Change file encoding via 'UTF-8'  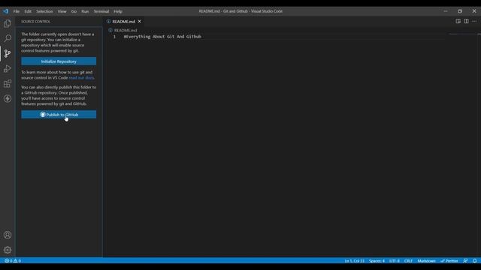pyautogui.click(x=394, y=261)
